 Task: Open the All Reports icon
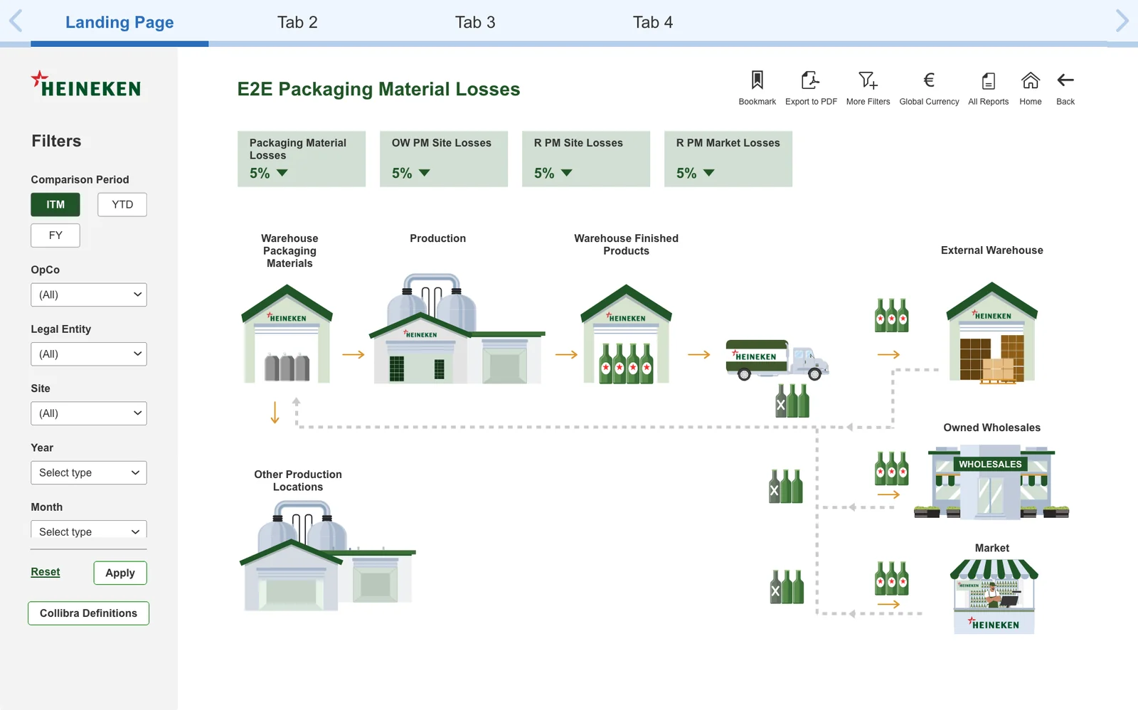pyautogui.click(x=988, y=80)
